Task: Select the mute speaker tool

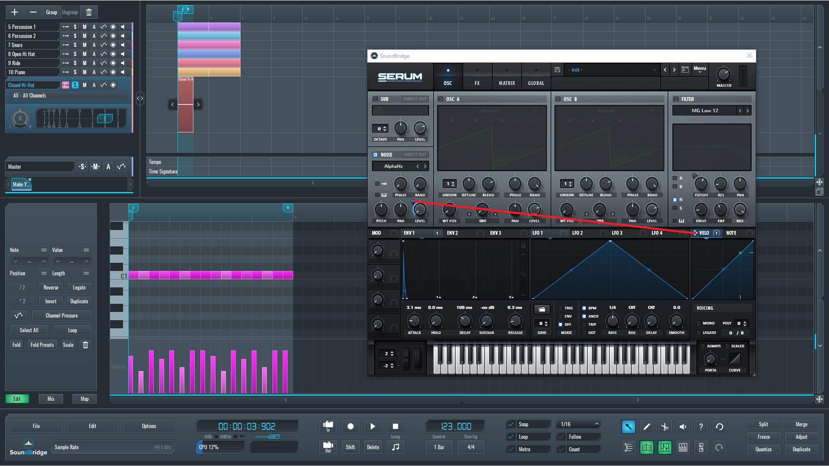Action: [683, 427]
